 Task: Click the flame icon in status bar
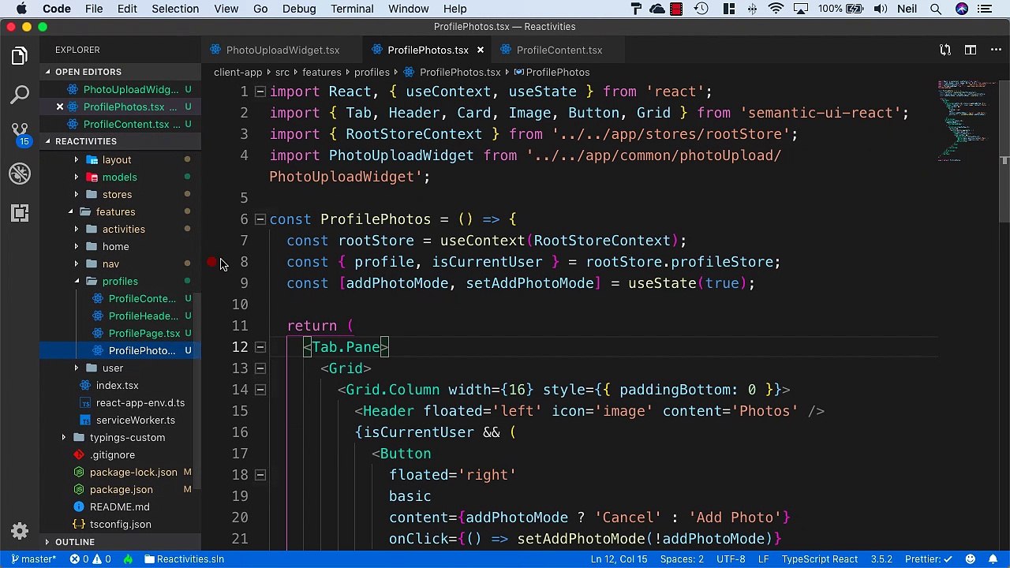point(129,559)
